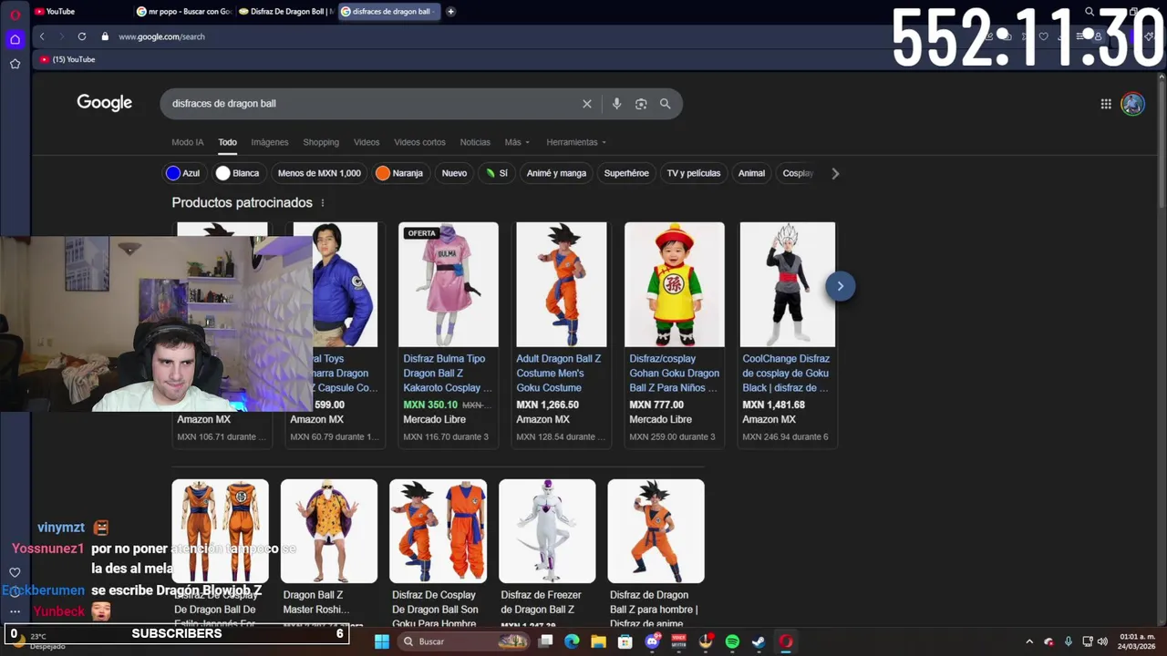
Task: Toggle the Superhéroe filter chip
Action: [x=626, y=173]
